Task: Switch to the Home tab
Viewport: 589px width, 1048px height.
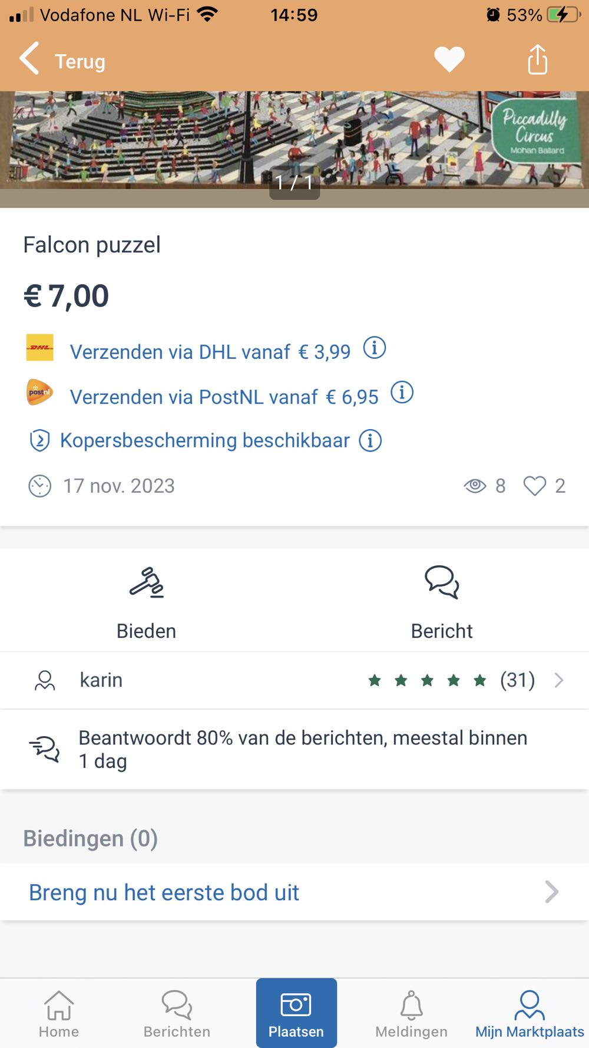Action: coord(59,1013)
